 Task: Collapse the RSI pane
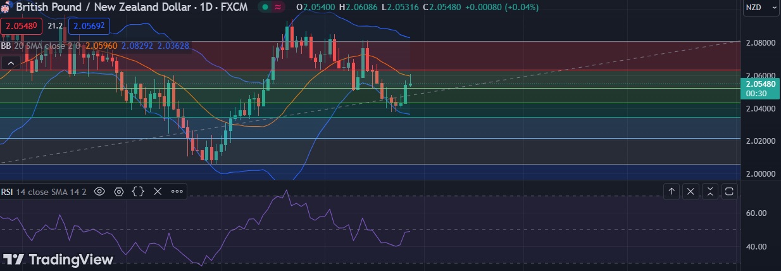point(710,191)
